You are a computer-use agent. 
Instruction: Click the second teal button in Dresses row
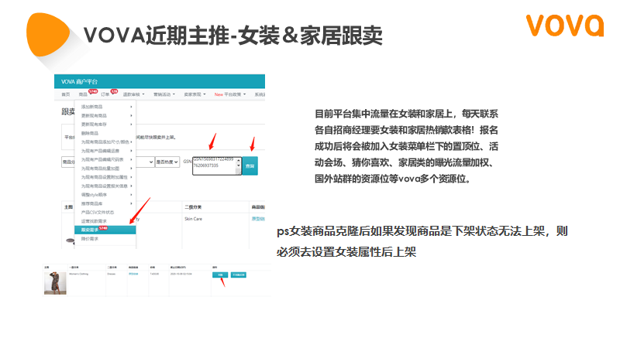(239, 275)
